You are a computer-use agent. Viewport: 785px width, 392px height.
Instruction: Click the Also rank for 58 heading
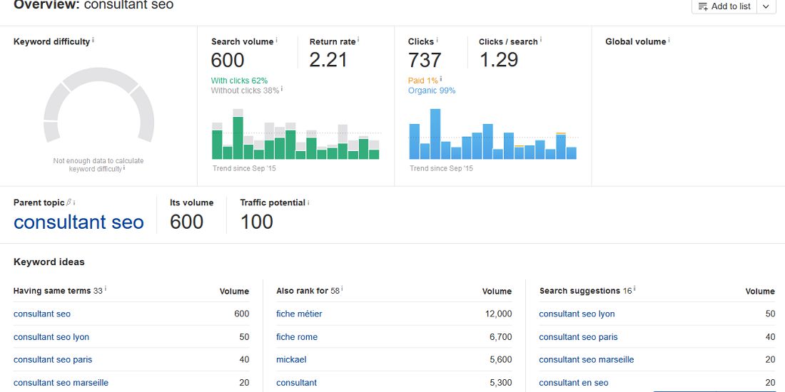(308, 291)
